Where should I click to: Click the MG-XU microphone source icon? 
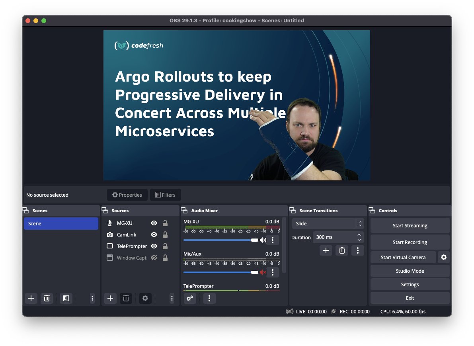coord(110,223)
